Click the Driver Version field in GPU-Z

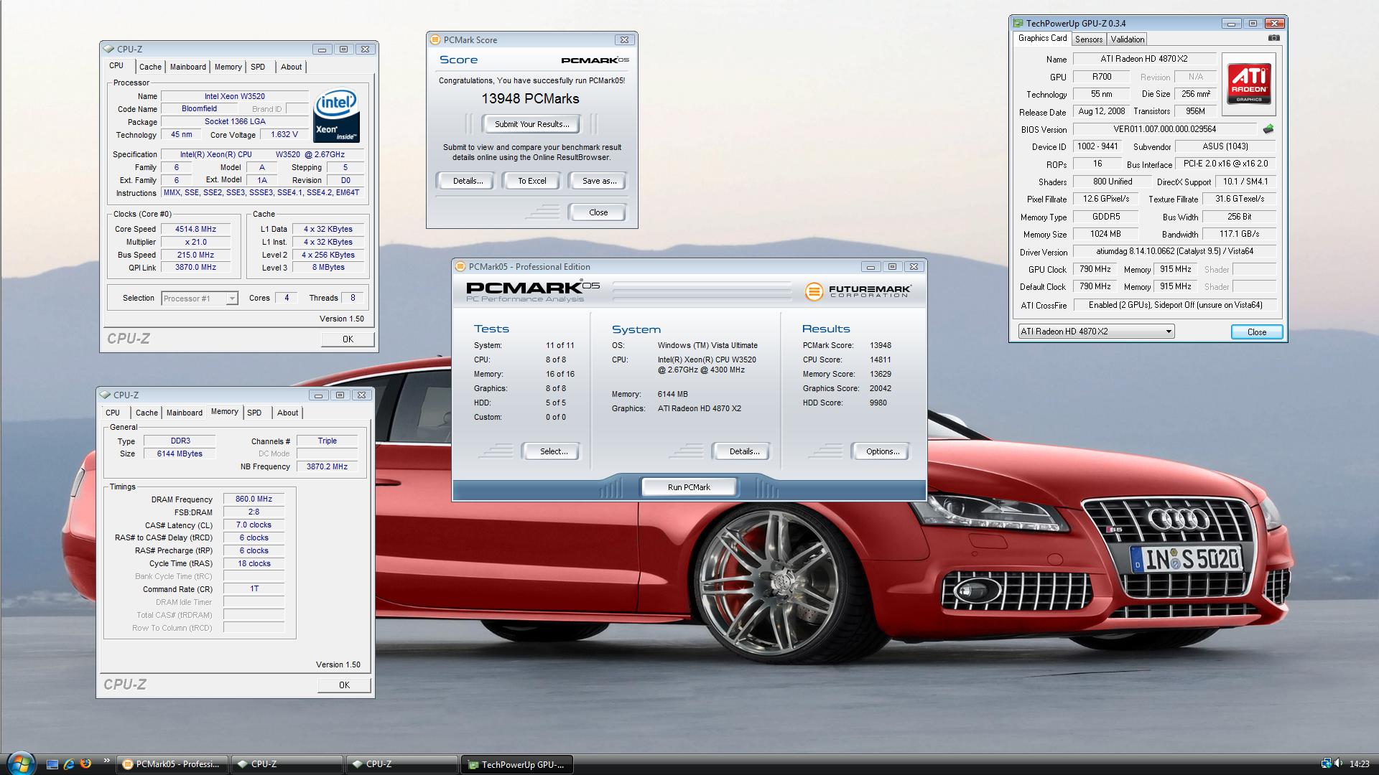[1174, 251]
